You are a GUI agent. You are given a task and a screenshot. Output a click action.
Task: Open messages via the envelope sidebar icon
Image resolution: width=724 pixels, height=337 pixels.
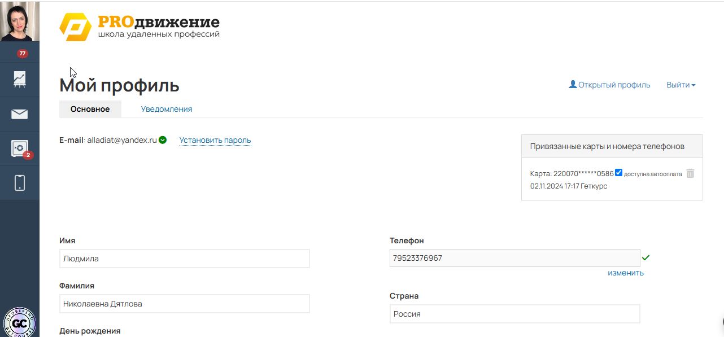pos(19,114)
